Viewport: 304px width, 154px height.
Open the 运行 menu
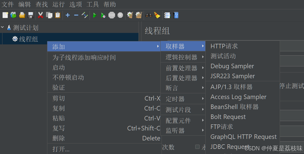click(x=59, y=4)
